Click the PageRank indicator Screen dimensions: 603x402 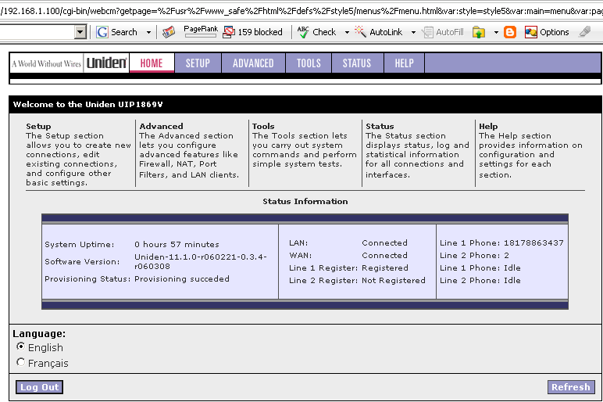[x=201, y=31]
